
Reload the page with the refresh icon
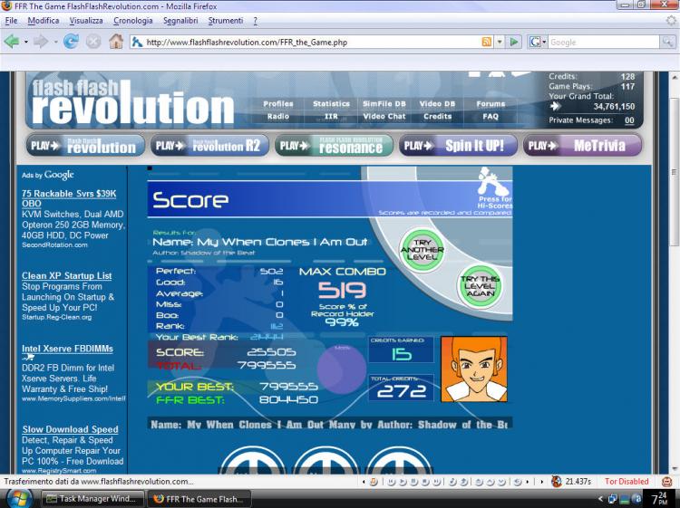71,42
